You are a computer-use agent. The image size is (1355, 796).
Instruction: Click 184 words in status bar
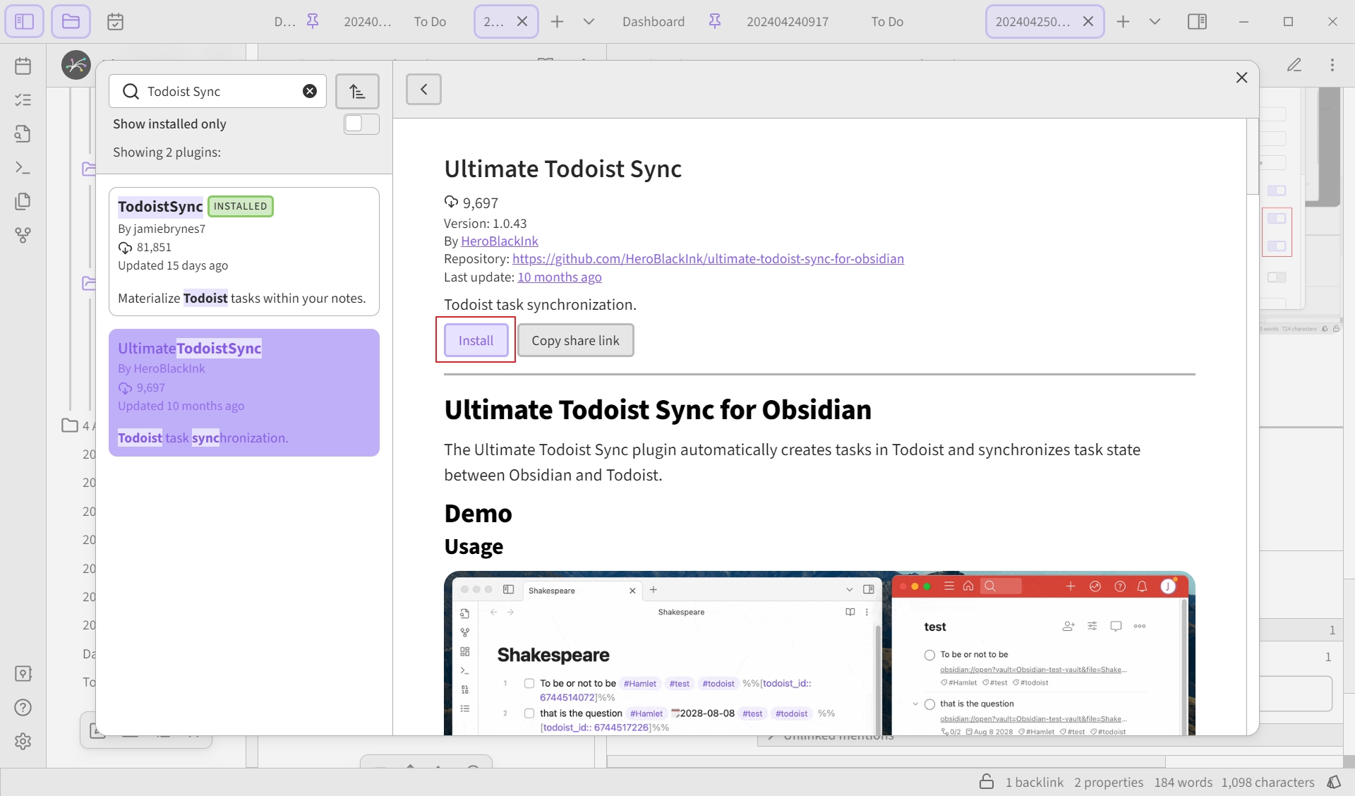tap(1184, 782)
